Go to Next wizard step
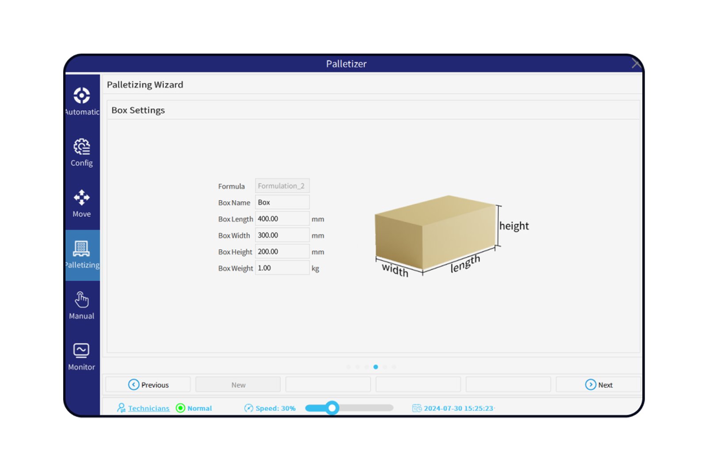The width and height of the screenshot is (707, 472). click(x=598, y=385)
